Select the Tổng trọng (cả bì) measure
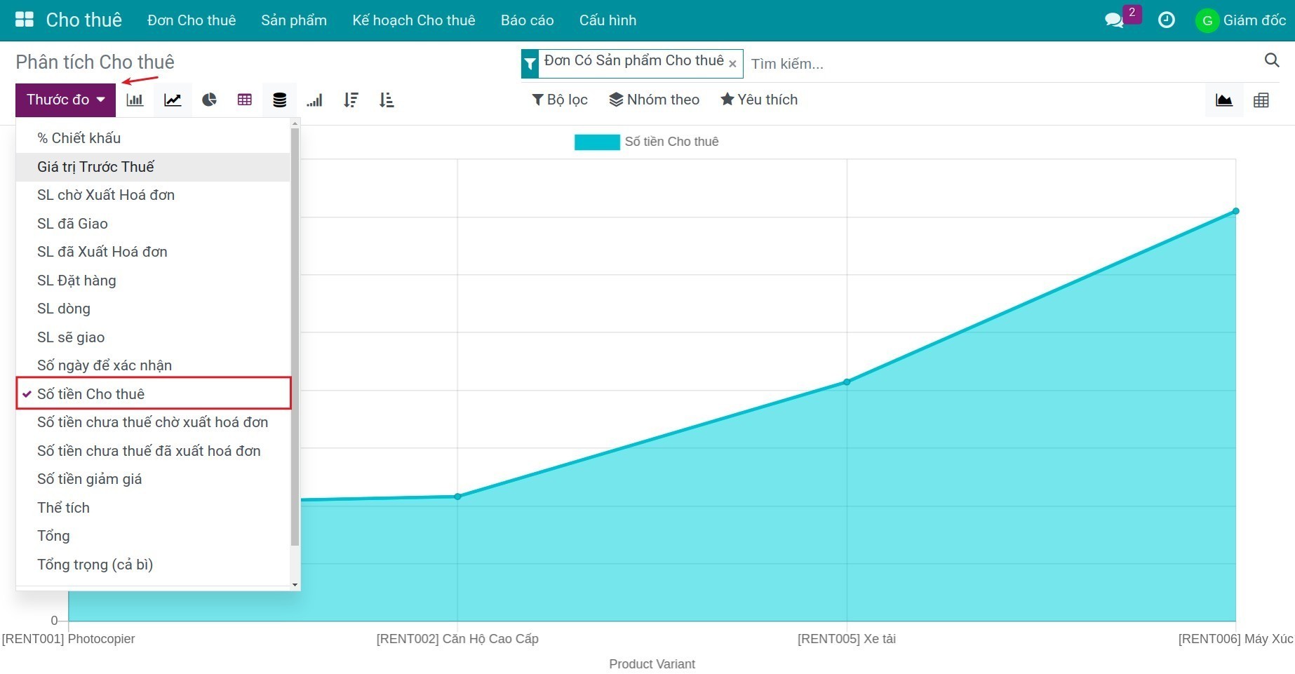1295x674 pixels. click(x=153, y=565)
